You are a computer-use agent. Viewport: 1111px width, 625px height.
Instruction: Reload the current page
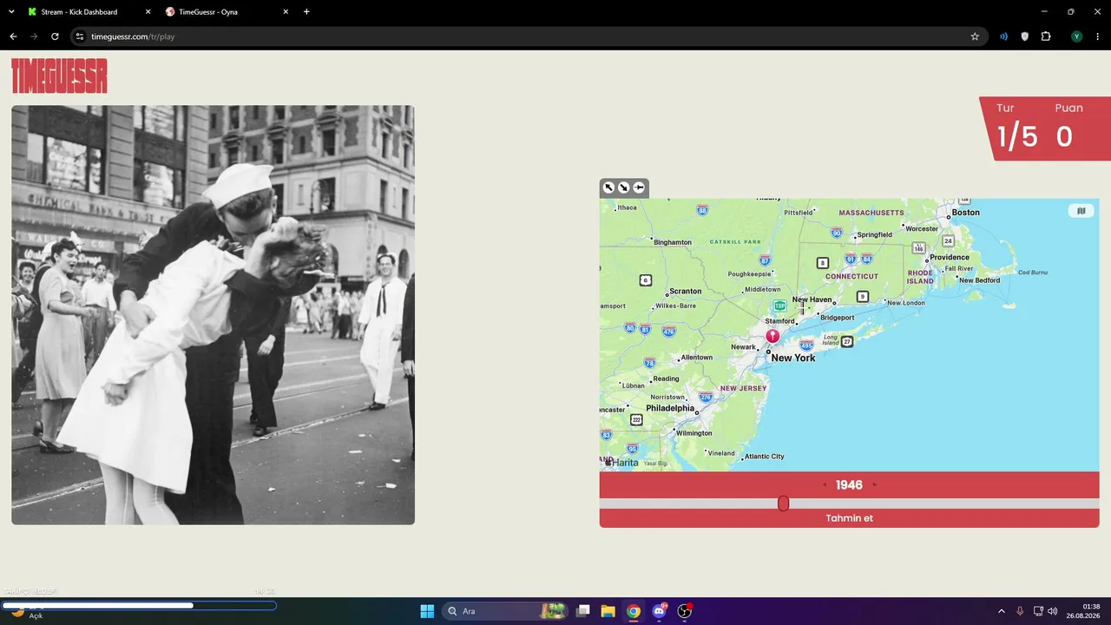pyautogui.click(x=55, y=36)
